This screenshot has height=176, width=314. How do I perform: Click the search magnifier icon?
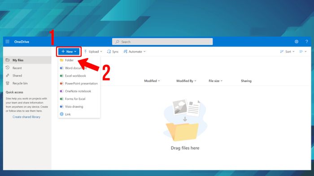[x=118, y=42]
